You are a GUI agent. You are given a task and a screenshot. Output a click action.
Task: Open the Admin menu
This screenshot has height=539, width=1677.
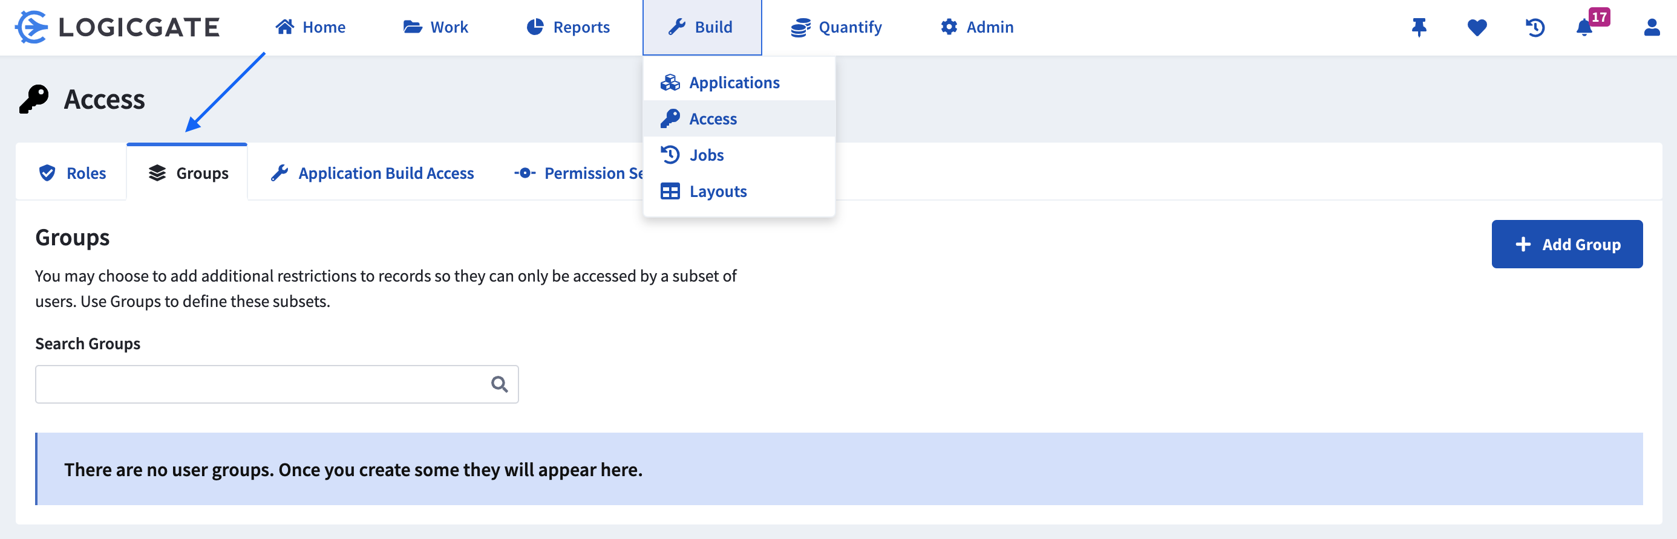(x=977, y=27)
